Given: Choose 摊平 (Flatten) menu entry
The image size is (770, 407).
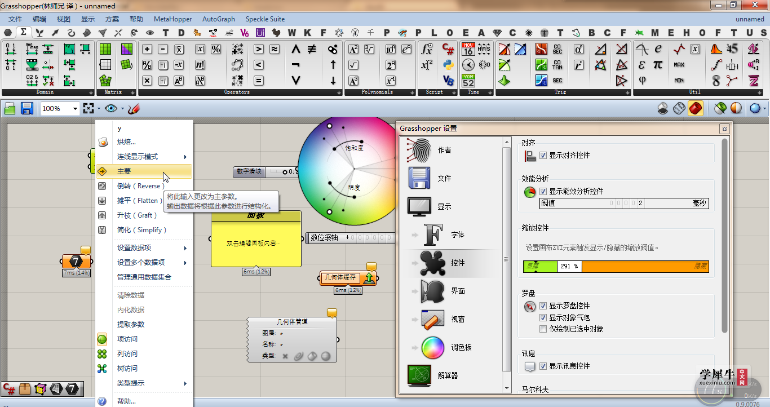Looking at the screenshot, I should 144,201.
